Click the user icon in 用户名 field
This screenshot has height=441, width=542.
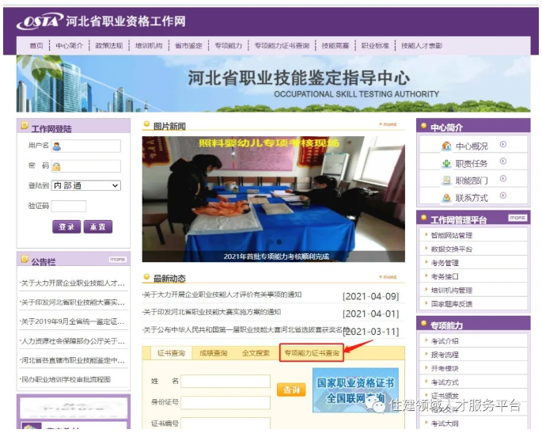[x=57, y=146]
